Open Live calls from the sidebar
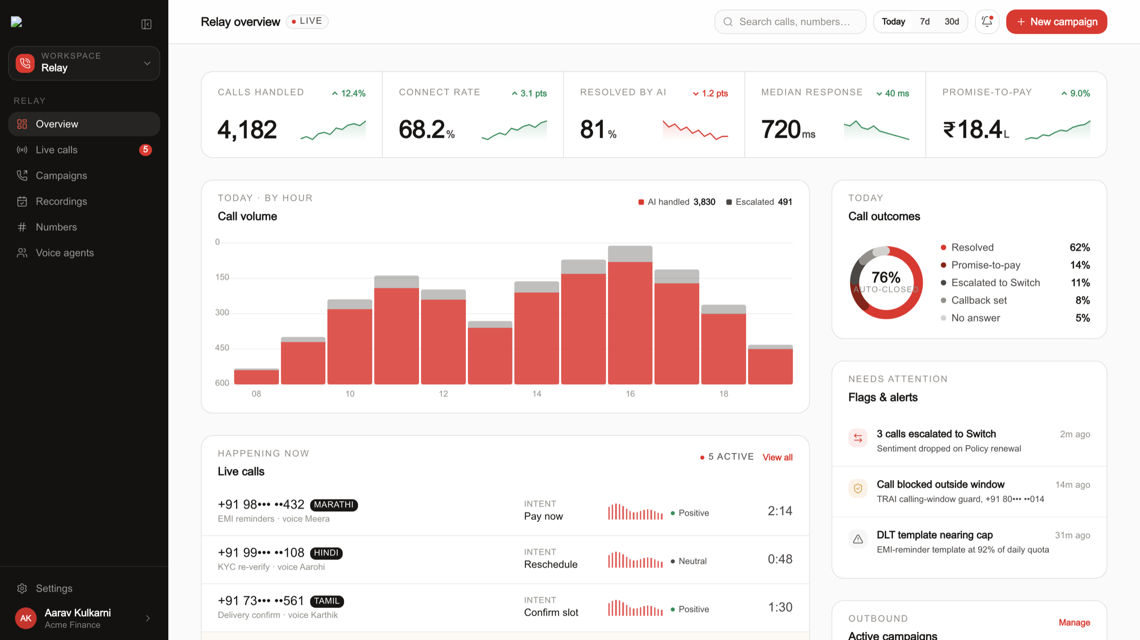The width and height of the screenshot is (1140, 640). tap(84, 150)
